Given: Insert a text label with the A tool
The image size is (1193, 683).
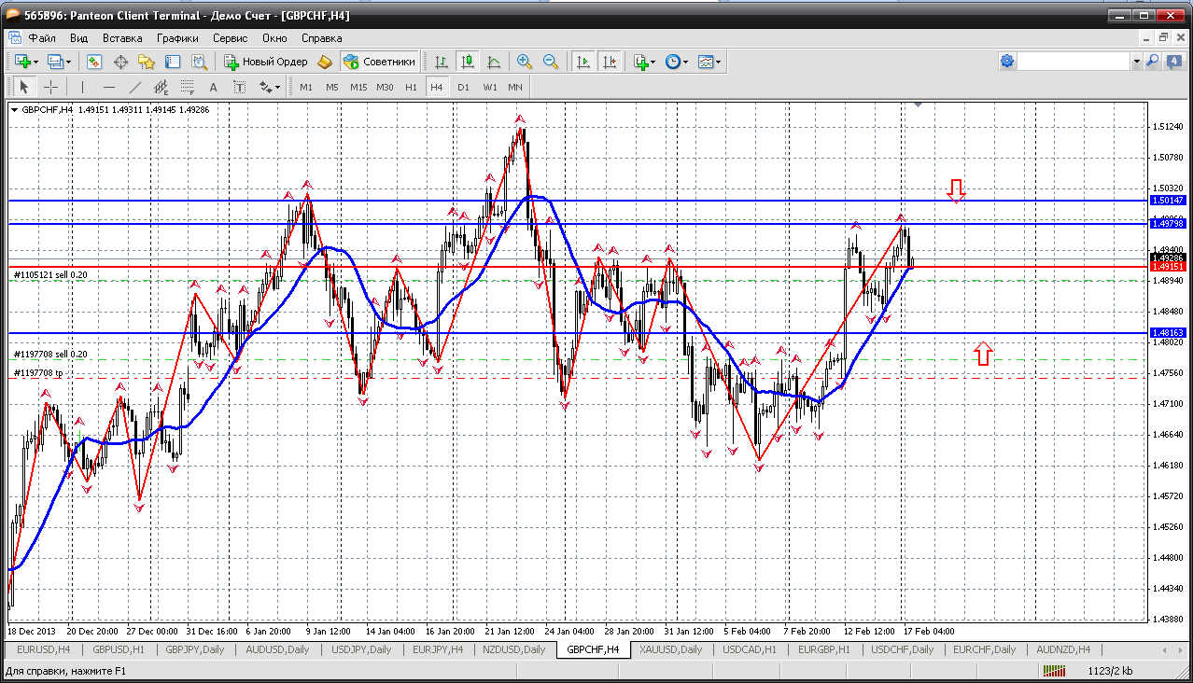Looking at the screenshot, I should pyautogui.click(x=213, y=87).
